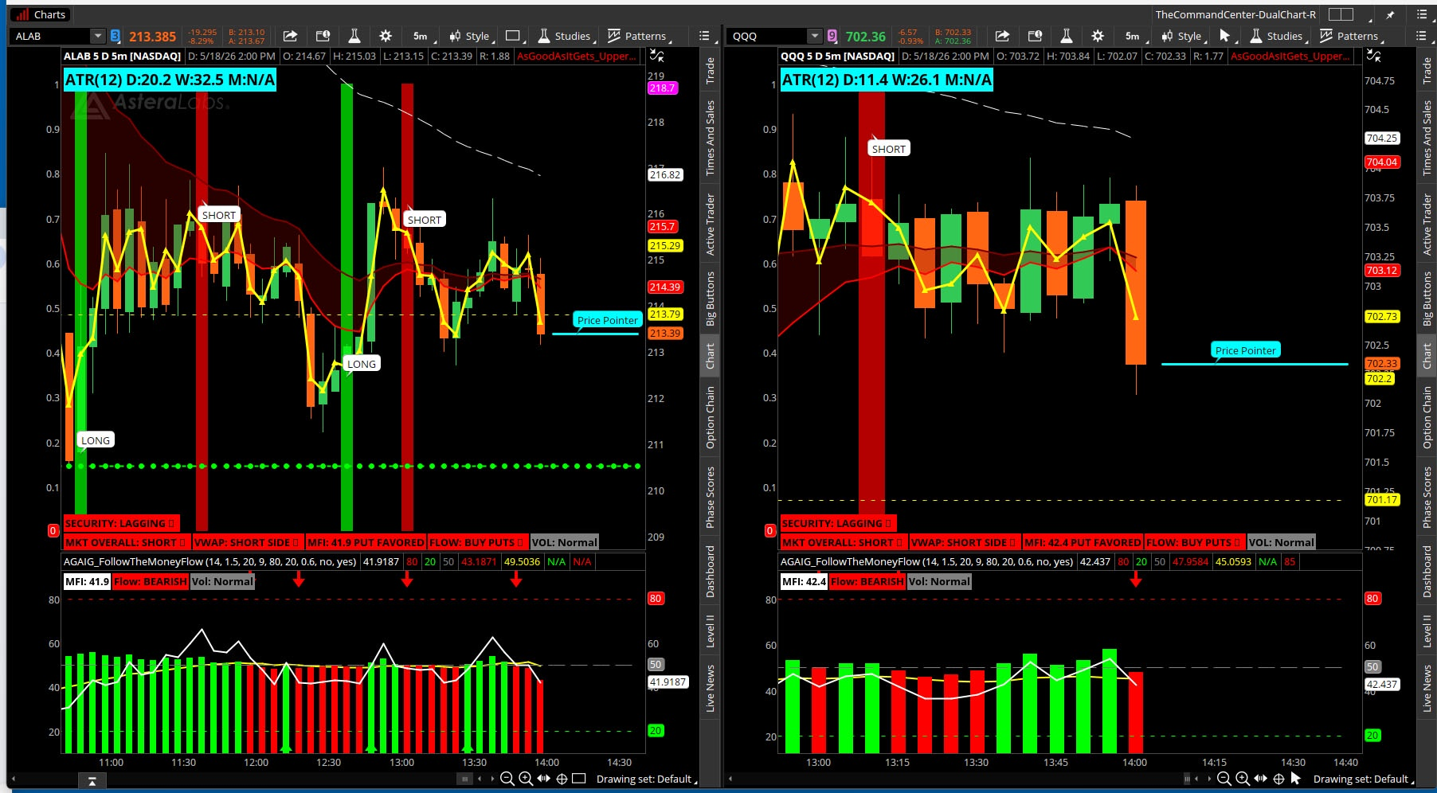Open the flask icon beside ALAB share
Screen dimensions: 1437x793
[x=354, y=36]
